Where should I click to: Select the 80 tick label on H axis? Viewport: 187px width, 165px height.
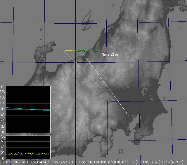3,109
